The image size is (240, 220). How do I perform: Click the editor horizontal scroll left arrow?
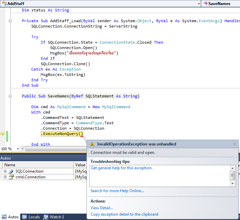tap(23, 149)
